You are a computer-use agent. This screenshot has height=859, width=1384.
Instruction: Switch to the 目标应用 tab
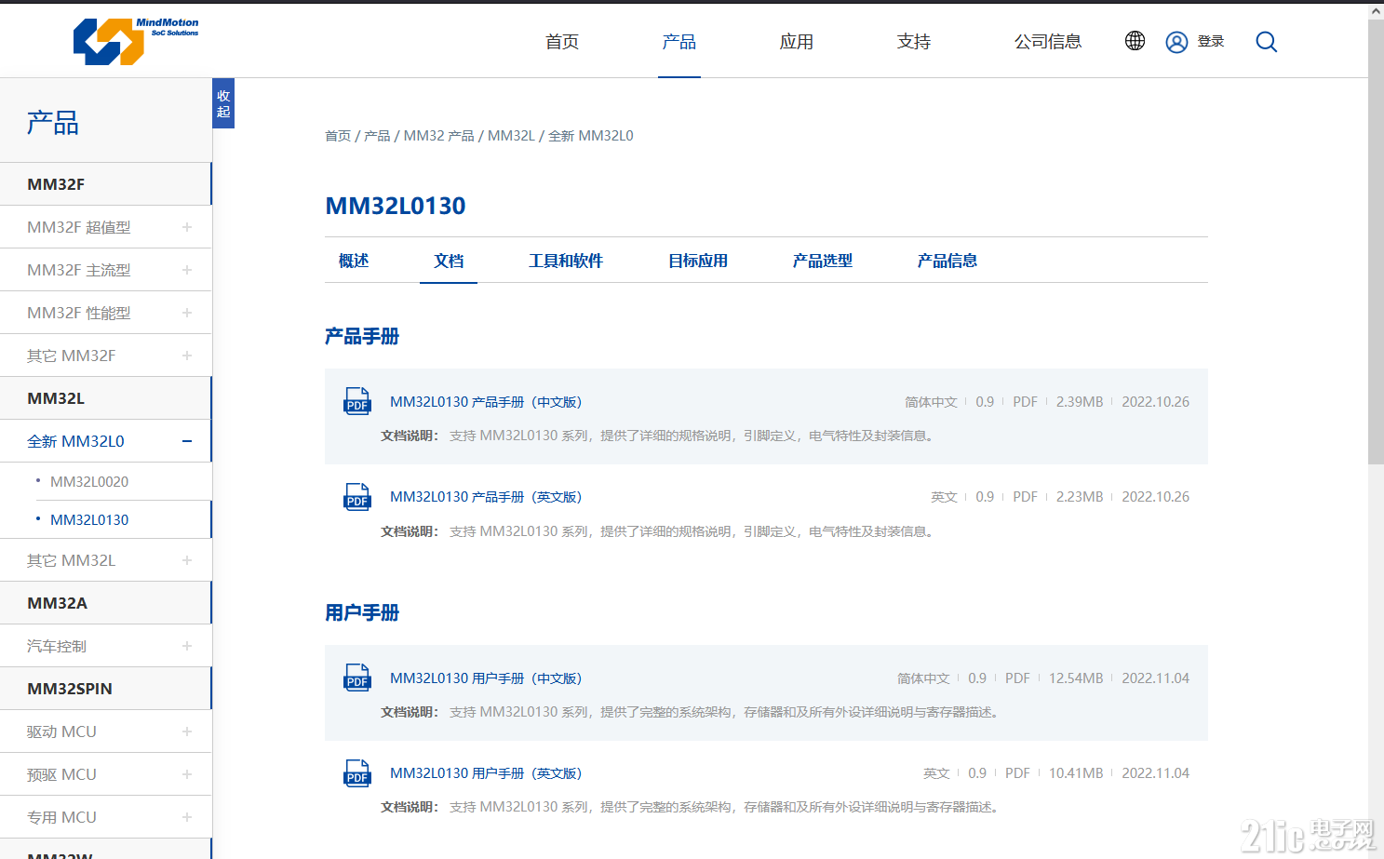pos(698,261)
